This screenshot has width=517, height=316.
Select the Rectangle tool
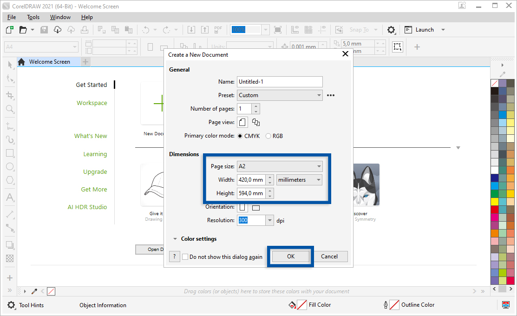[x=9, y=153]
